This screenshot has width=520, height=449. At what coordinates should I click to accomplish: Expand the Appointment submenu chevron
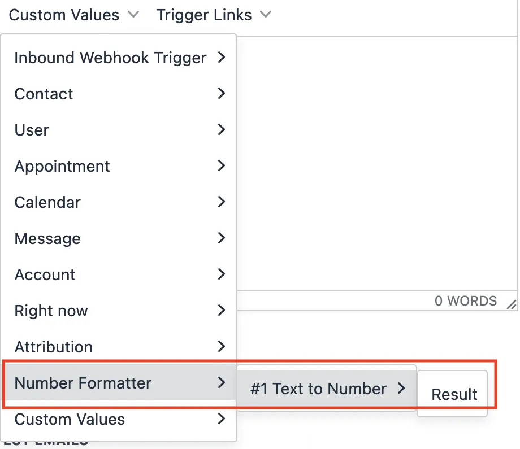click(x=222, y=165)
